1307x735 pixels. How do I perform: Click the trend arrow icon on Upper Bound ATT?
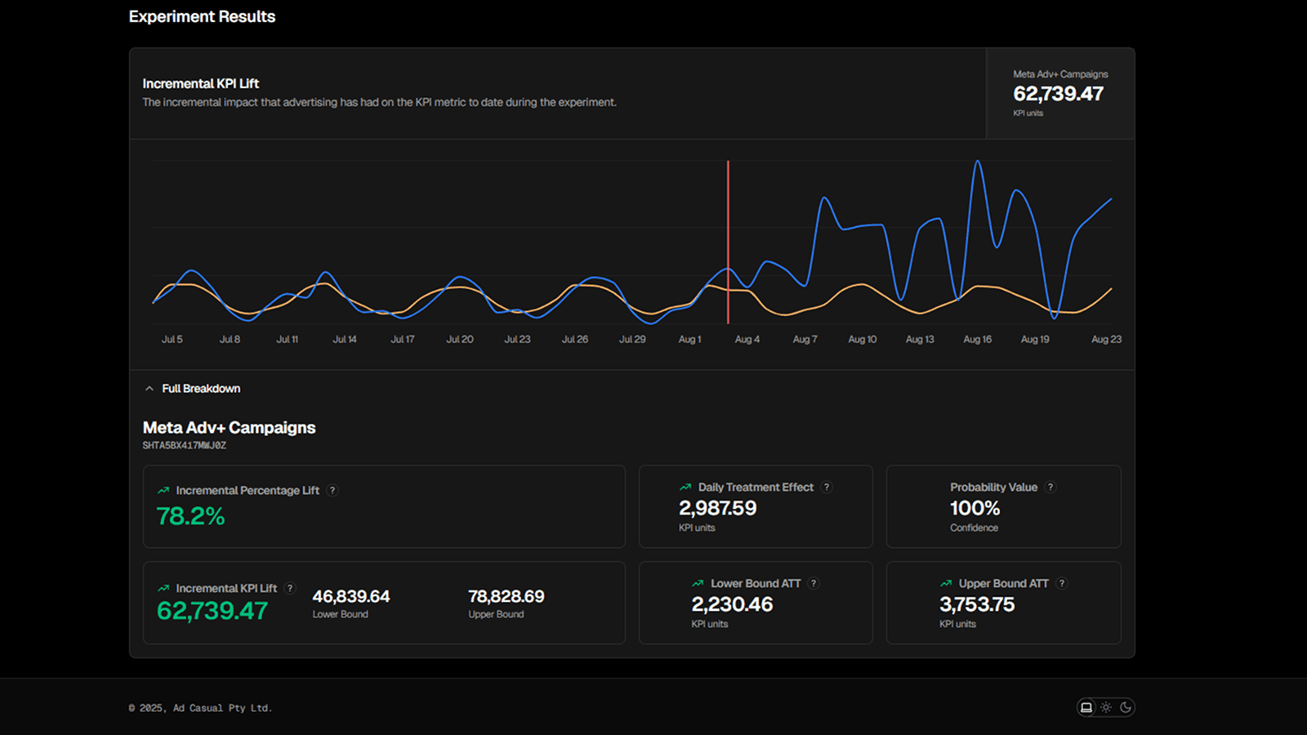coord(946,584)
